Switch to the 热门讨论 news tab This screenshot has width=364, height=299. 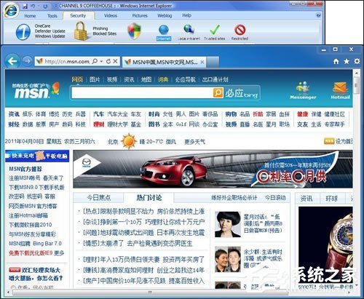(x=149, y=198)
